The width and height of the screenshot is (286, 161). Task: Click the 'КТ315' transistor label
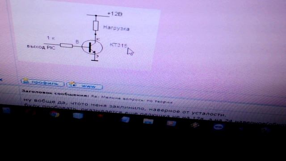pyautogui.click(x=118, y=45)
